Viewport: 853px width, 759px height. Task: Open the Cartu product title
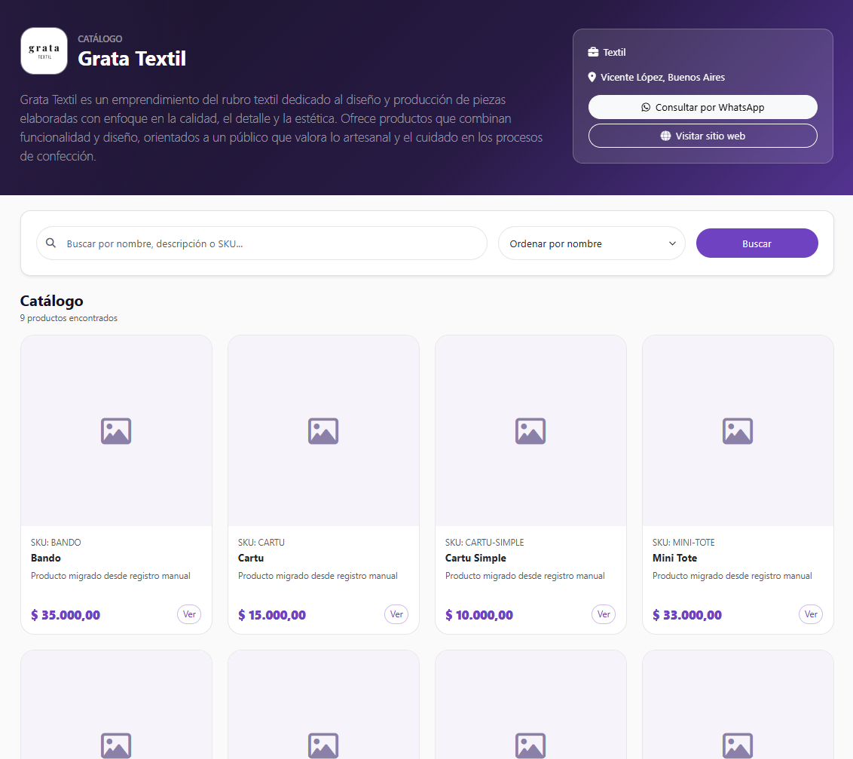click(x=251, y=558)
